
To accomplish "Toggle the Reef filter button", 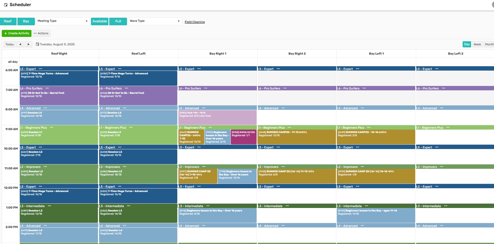I will point(8,21).
